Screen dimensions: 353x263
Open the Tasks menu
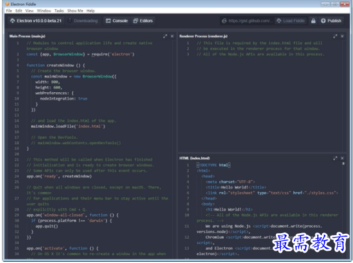click(x=59, y=10)
